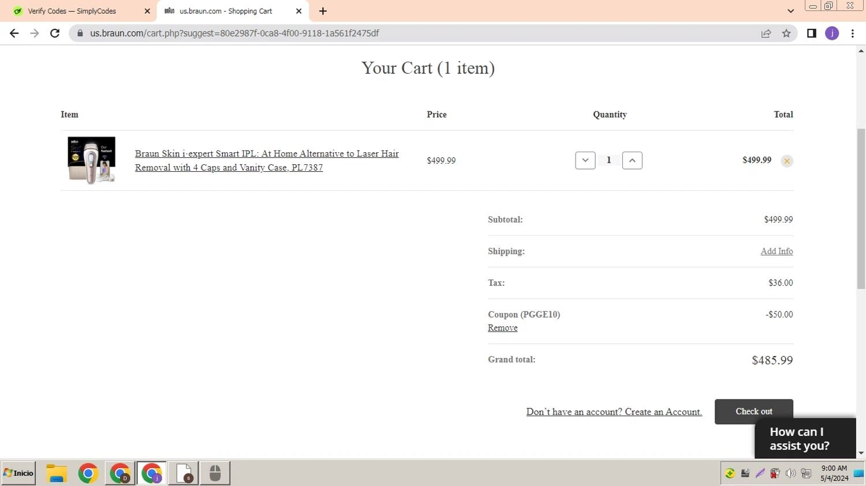The width and height of the screenshot is (866, 486).
Task: Increase quantity with up chevron
Action: click(x=632, y=160)
